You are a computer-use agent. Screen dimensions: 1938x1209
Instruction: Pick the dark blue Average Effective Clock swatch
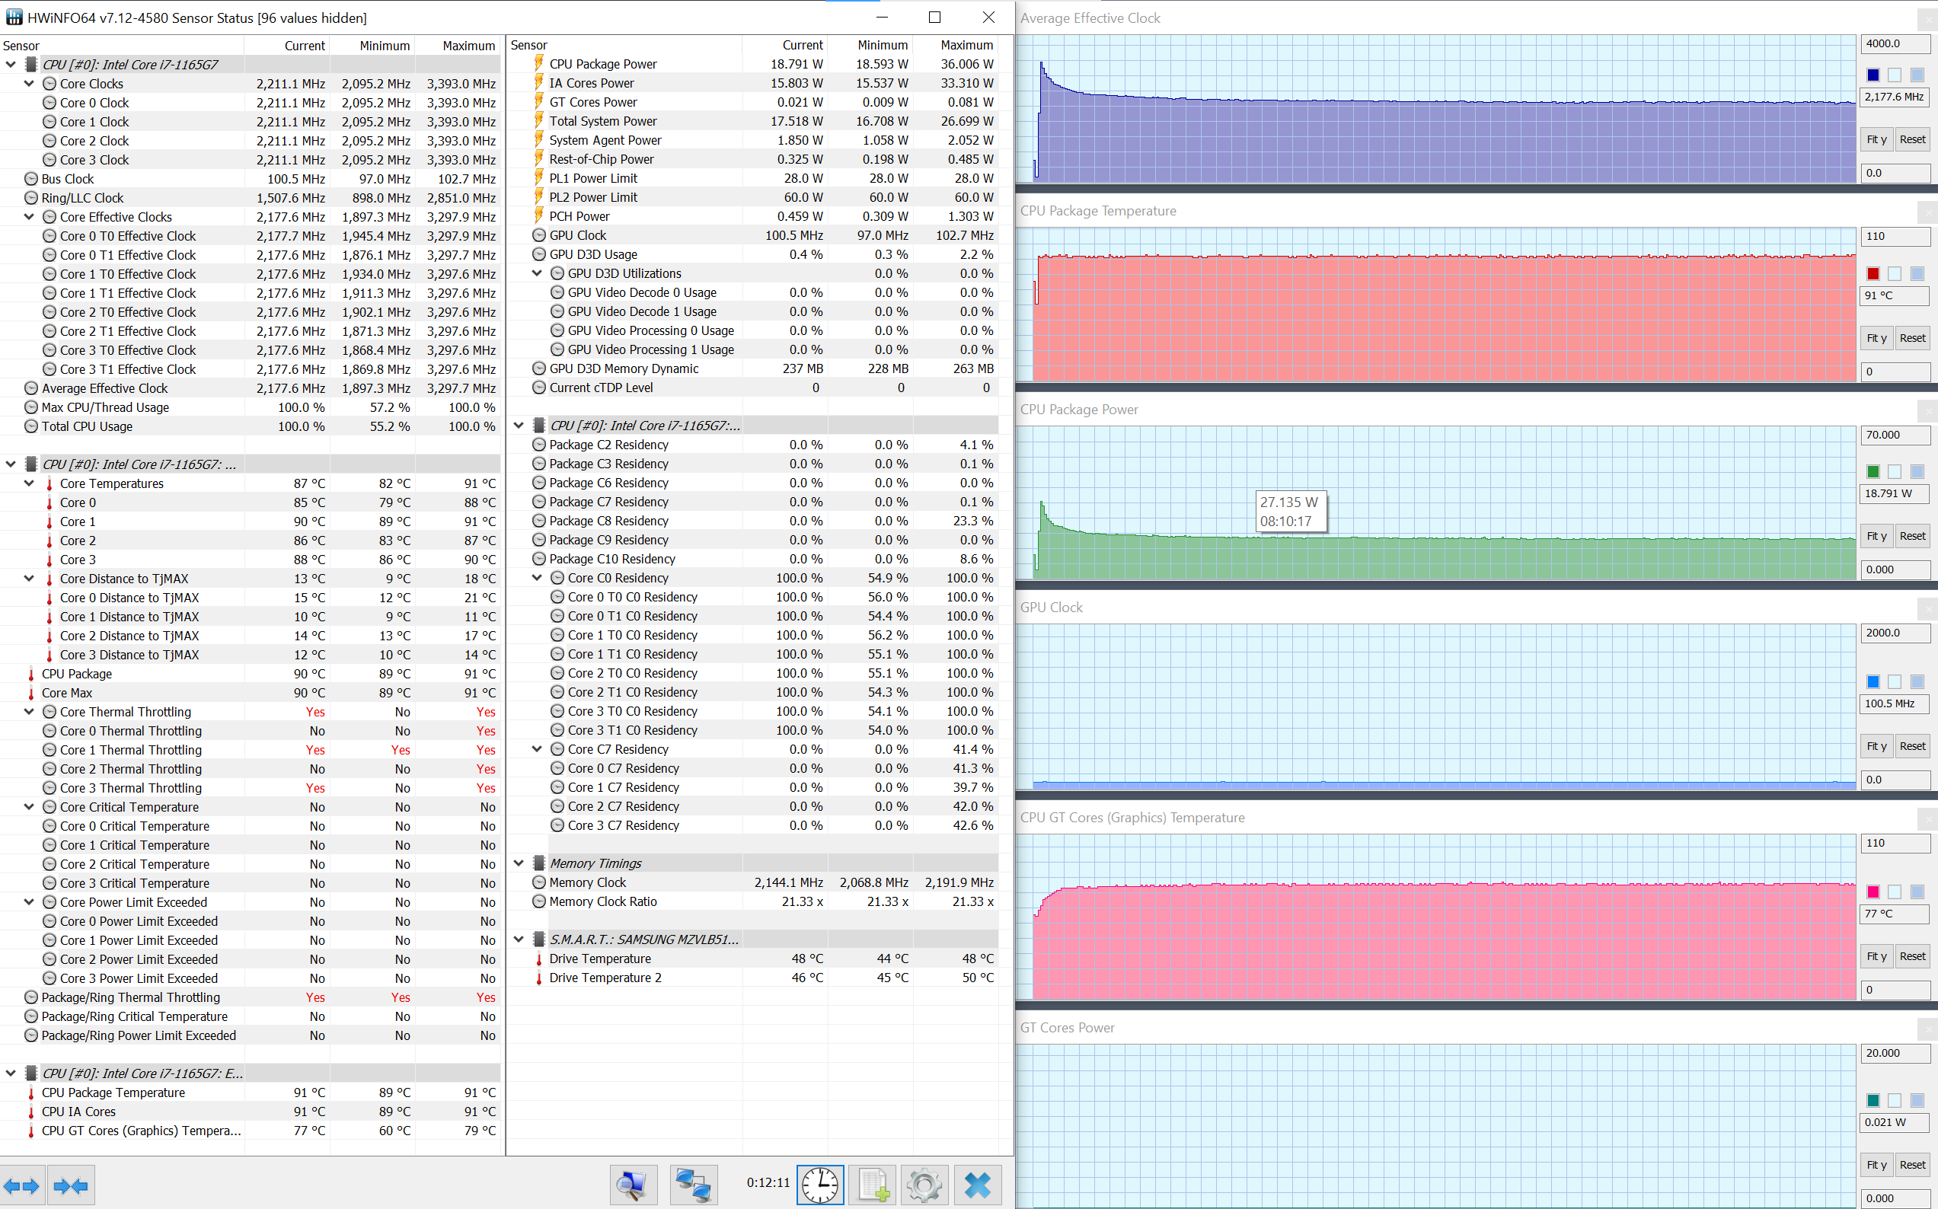coord(1873,75)
